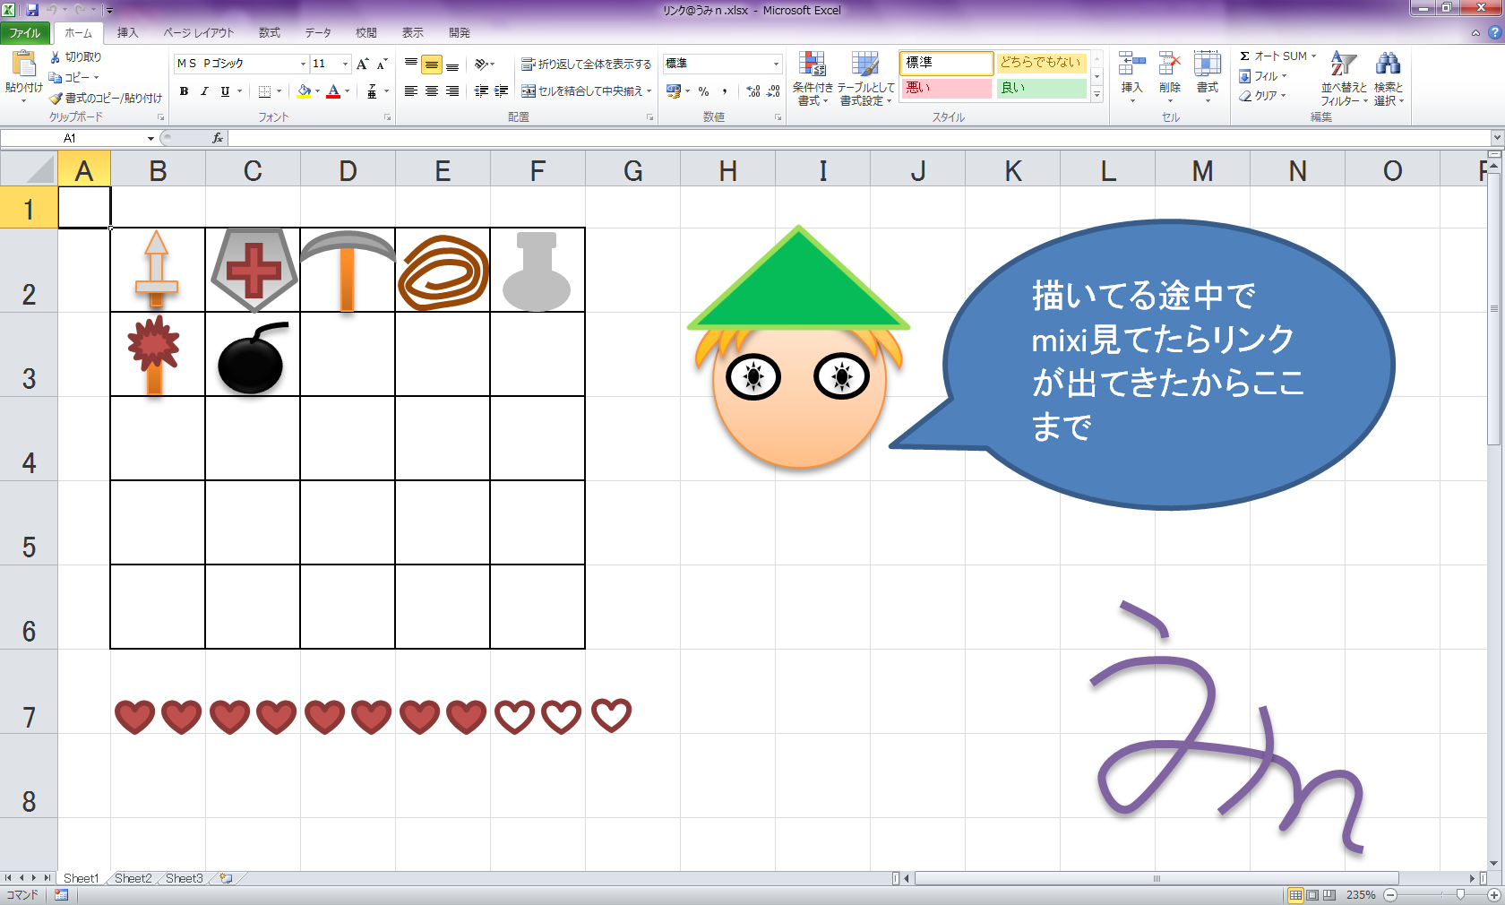This screenshot has width=1505, height=905.
Task: Open the borders dropdown arrow
Action: [279, 90]
